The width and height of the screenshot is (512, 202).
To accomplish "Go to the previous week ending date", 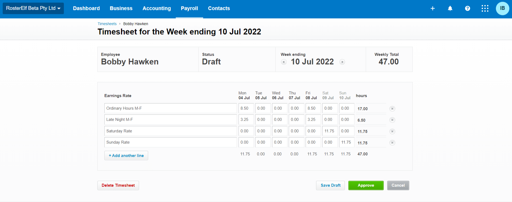I will coord(284,62).
